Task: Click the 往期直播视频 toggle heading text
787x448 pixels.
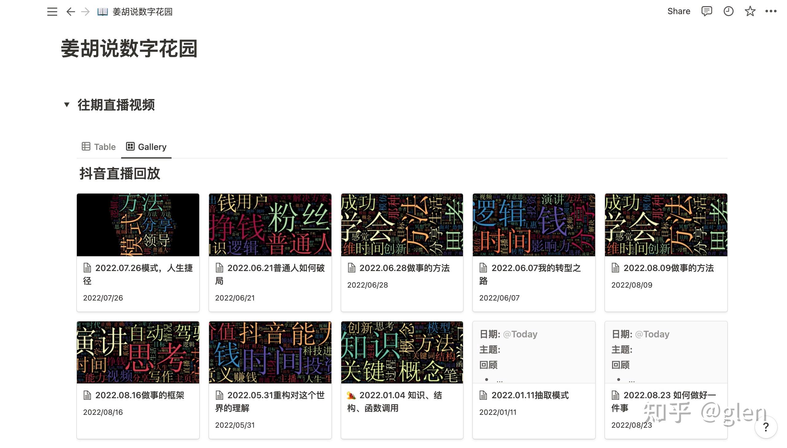Action: coord(116,105)
